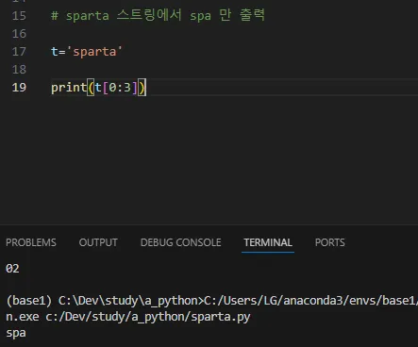This screenshot has height=347, width=418.
Task: Switch to the PORTS tab
Action: 329,242
